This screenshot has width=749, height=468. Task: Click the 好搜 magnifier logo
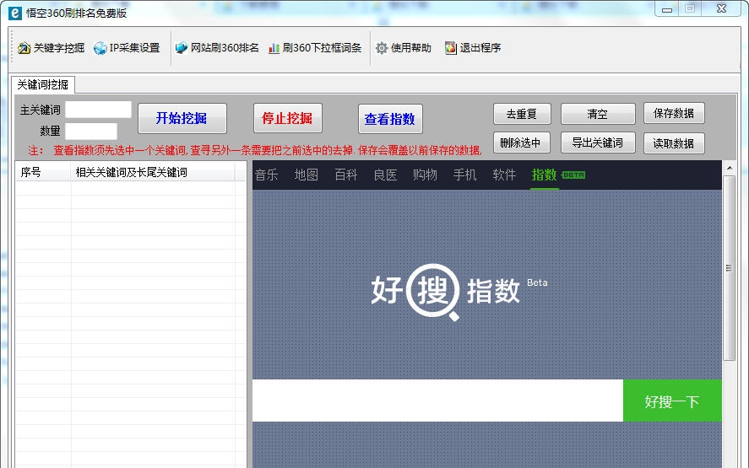(433, 291)
